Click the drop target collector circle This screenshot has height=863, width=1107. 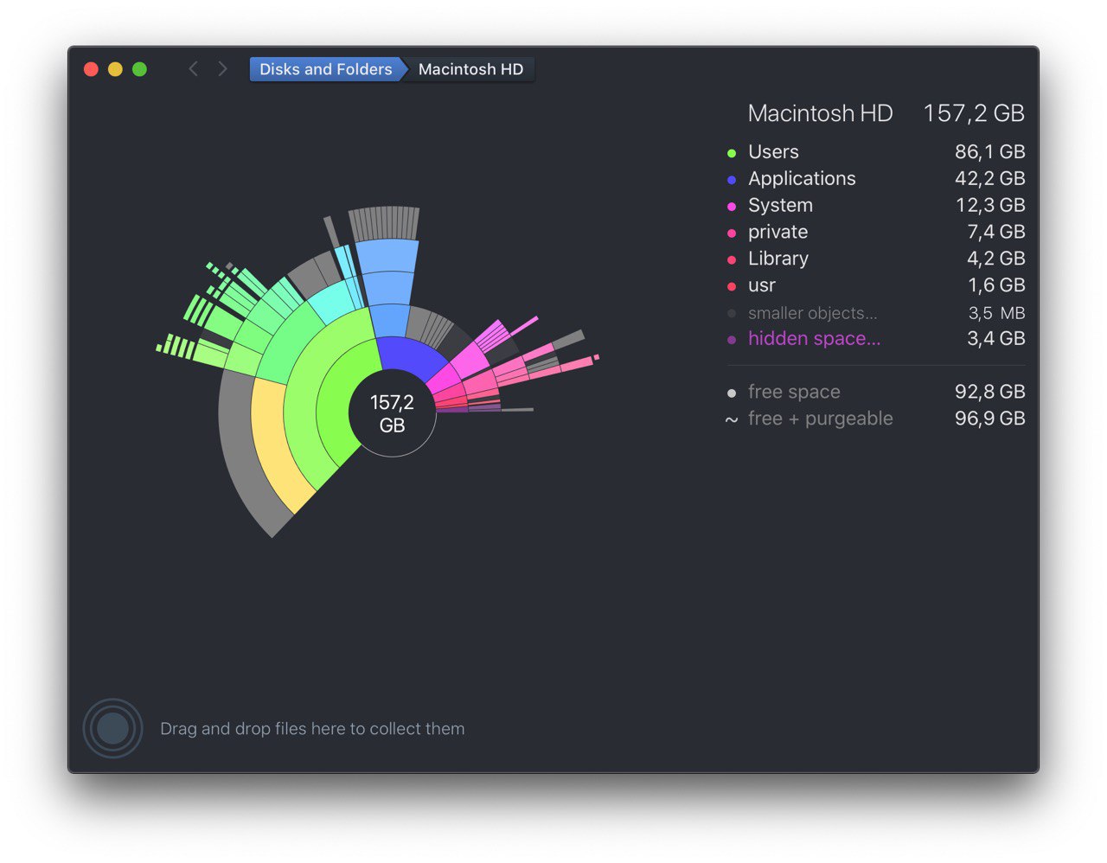[112, 729]
